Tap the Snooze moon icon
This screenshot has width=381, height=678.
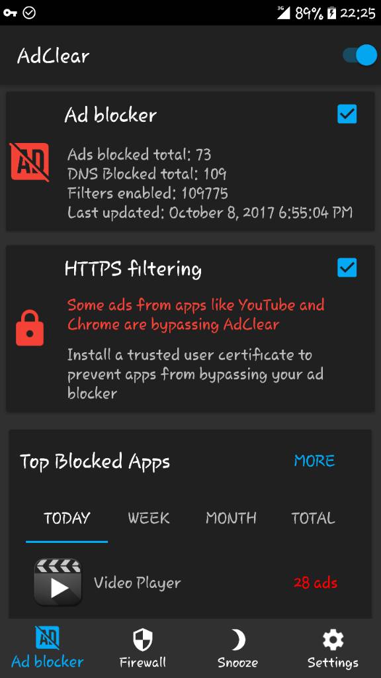coord(238,640)
